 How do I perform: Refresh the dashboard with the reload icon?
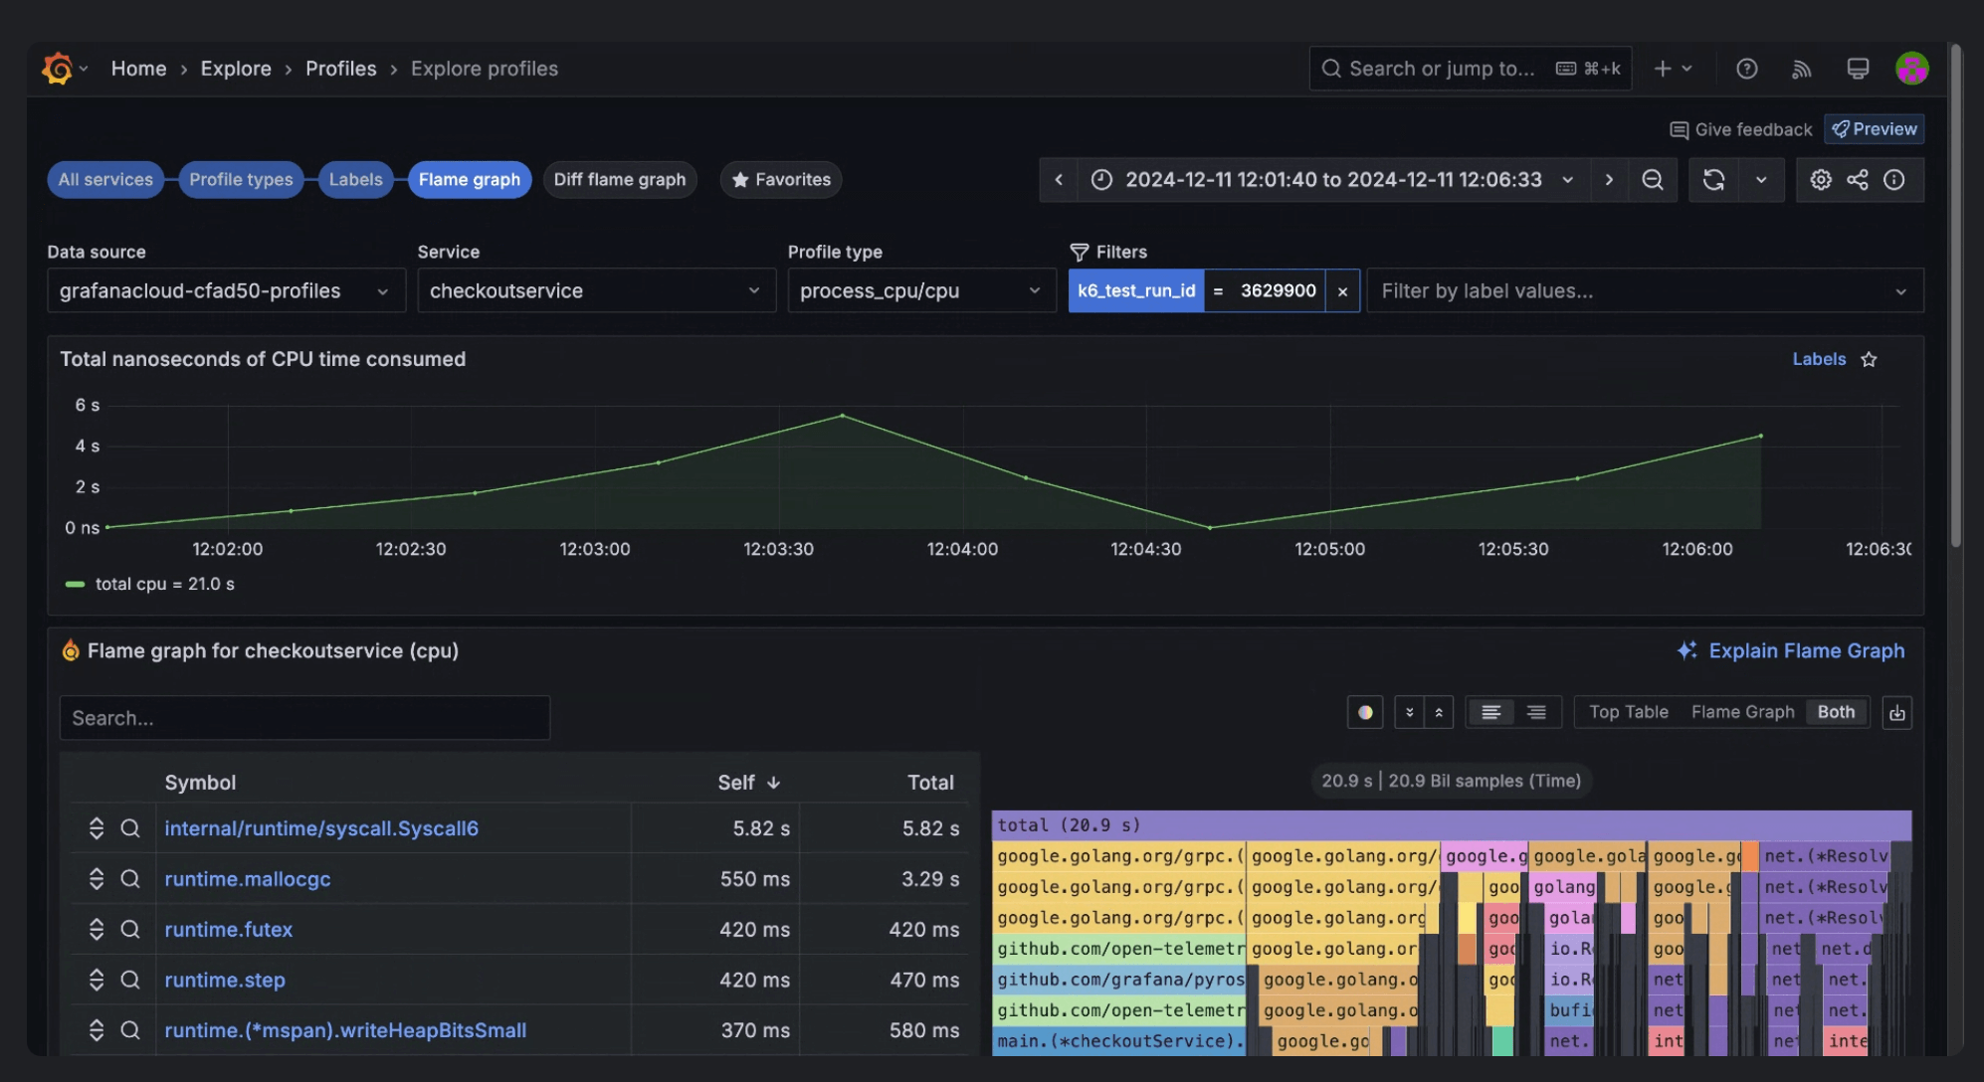[x=1714, y=180]
